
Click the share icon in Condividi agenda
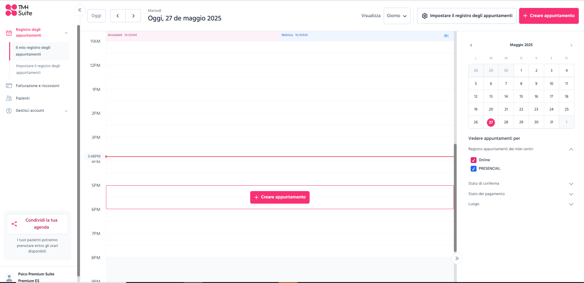pos(14,224)
